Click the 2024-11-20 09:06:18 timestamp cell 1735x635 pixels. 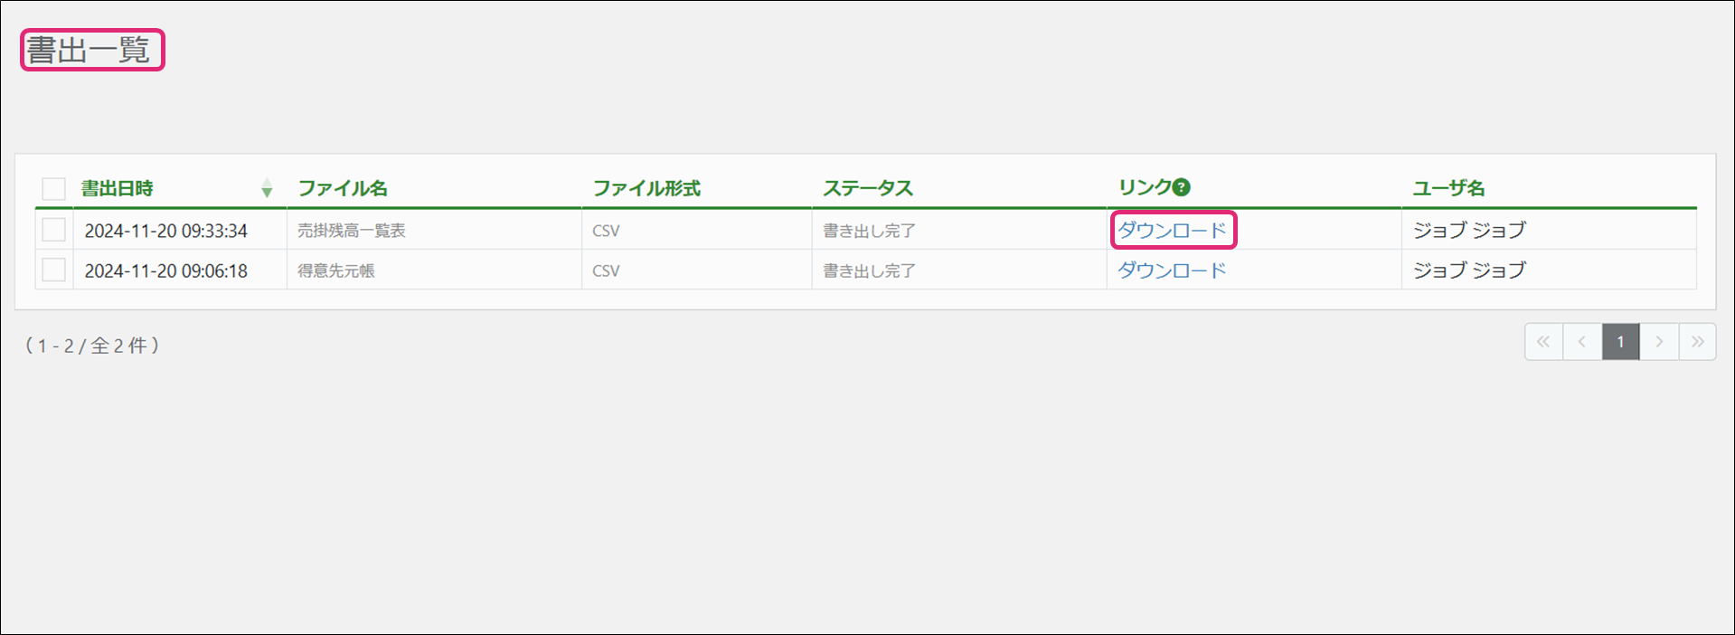coord(166,270)
